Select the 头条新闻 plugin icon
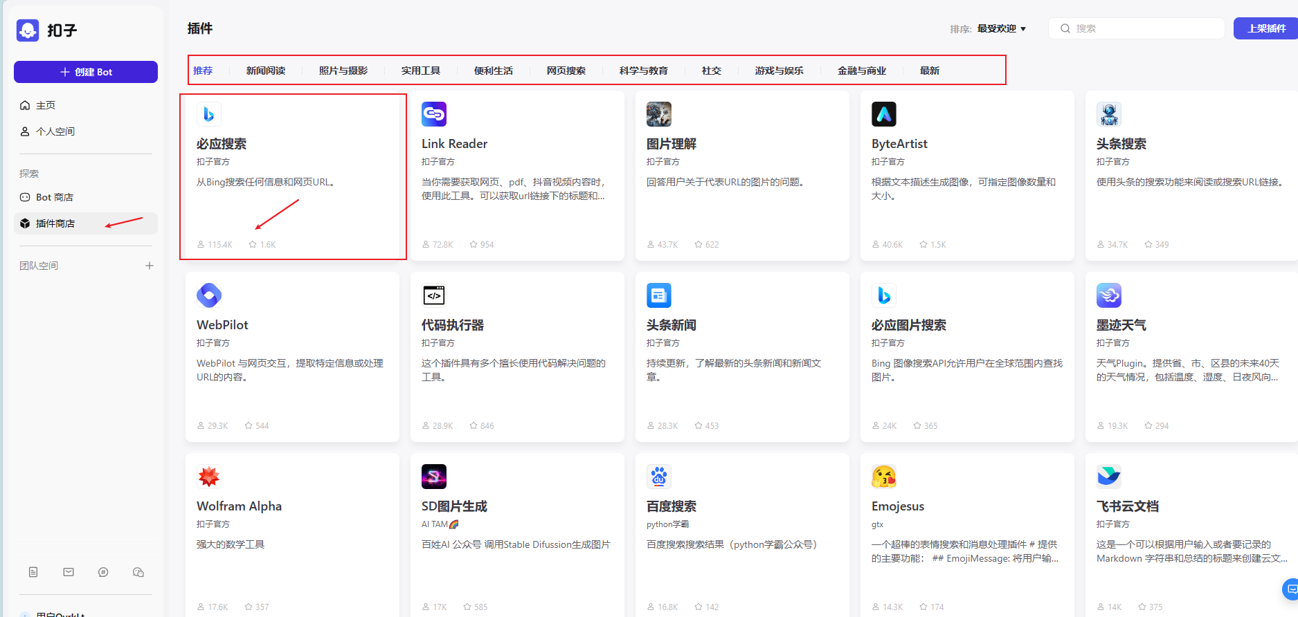 659,295
